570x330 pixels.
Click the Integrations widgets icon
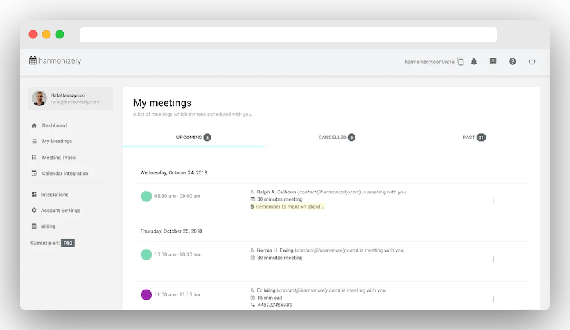click(x=34, y=194)
